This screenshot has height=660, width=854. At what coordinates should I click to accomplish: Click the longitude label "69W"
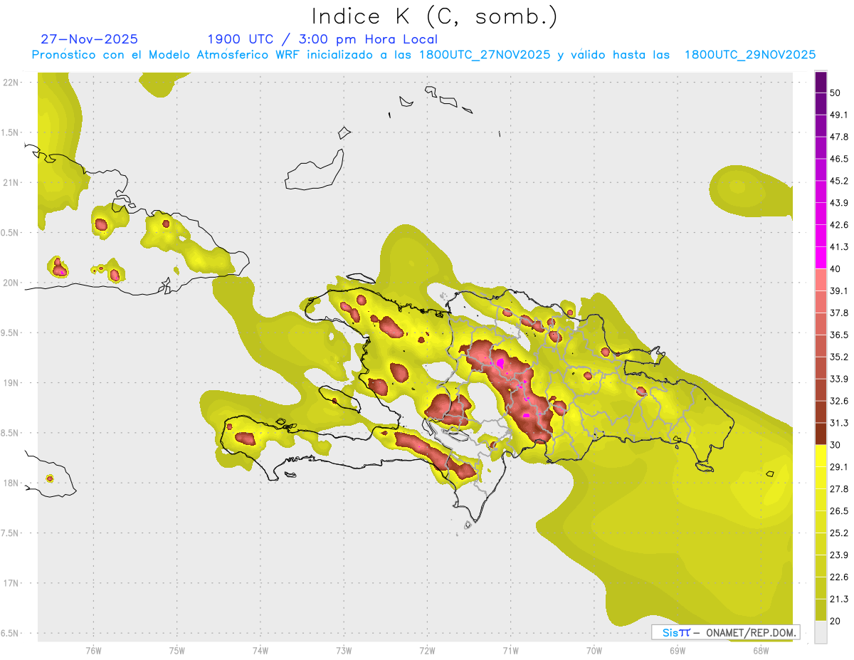point(678,650)
